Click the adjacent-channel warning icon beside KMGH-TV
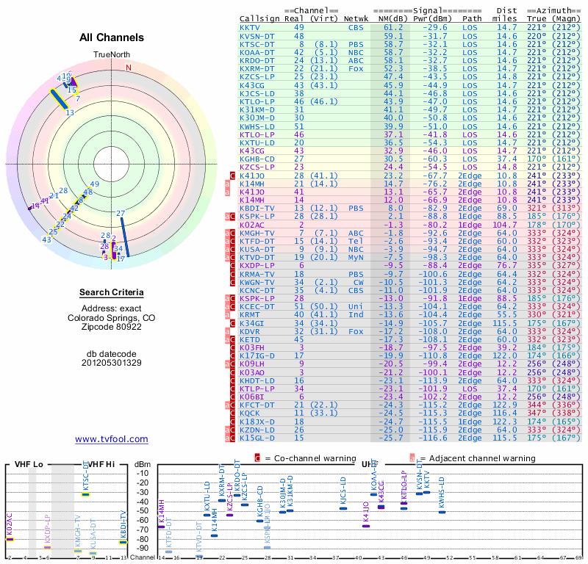The image size is (588, 564). [228, 233]
